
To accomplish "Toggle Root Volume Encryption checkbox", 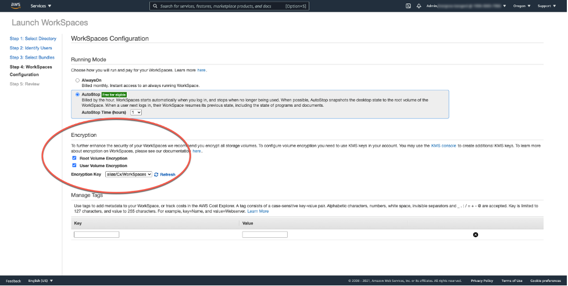I will coord(74,158).
